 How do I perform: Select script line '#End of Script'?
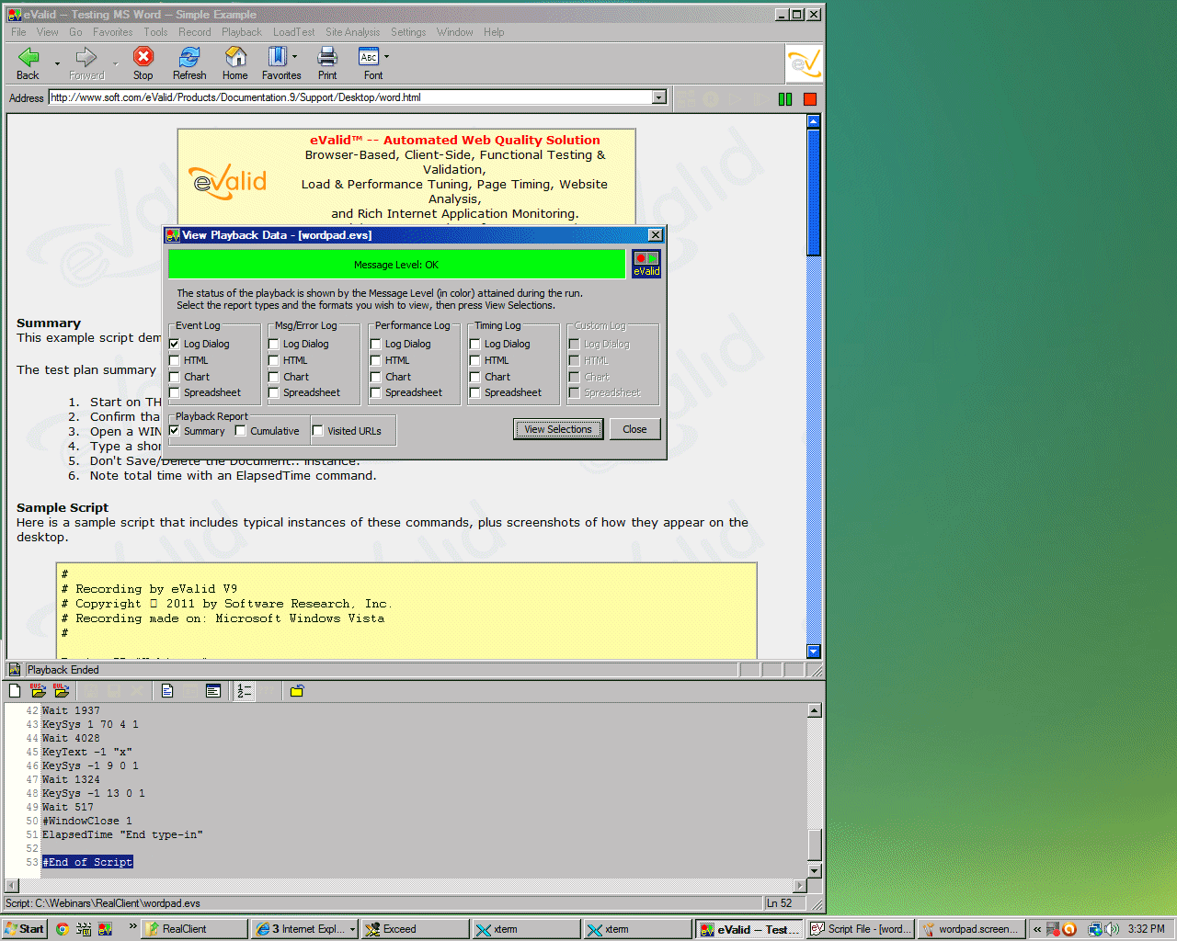pyautogui.click(x=88, y=862)
